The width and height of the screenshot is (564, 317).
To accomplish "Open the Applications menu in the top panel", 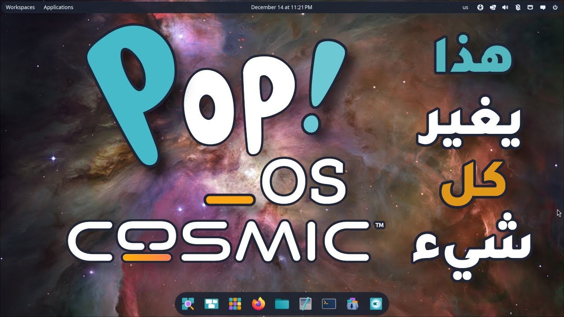I will tap(59, 7).
